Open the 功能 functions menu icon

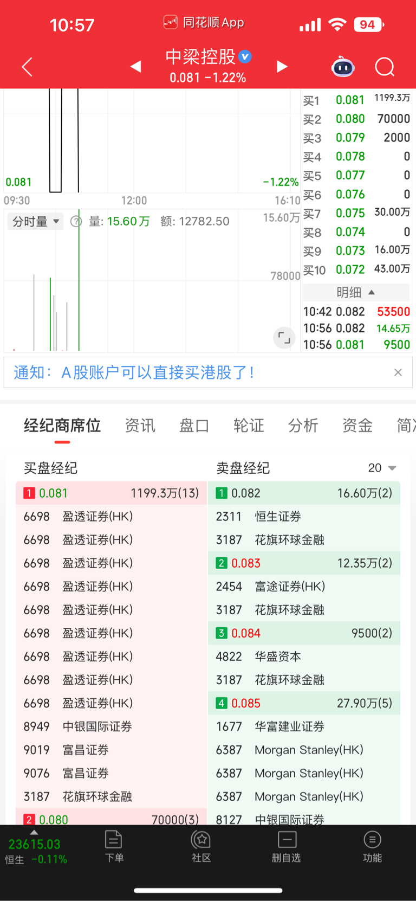click(x=372, y=846)
